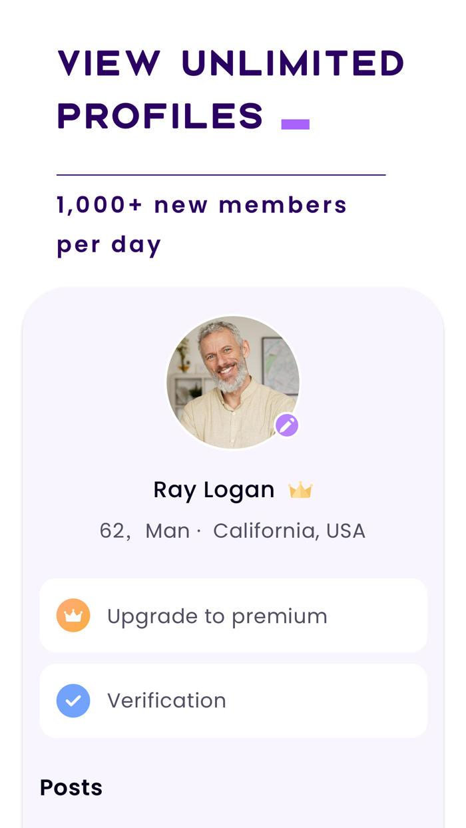
Task: Select the California, USA location text
Action: [290, 530]
